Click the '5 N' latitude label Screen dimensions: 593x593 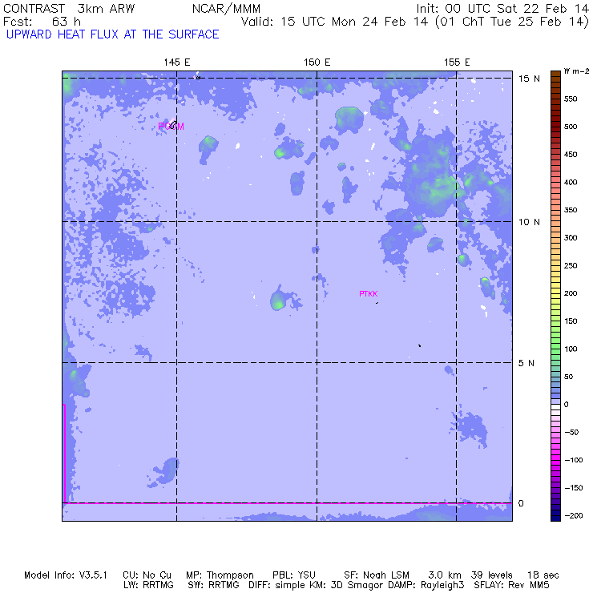point(526,363)
